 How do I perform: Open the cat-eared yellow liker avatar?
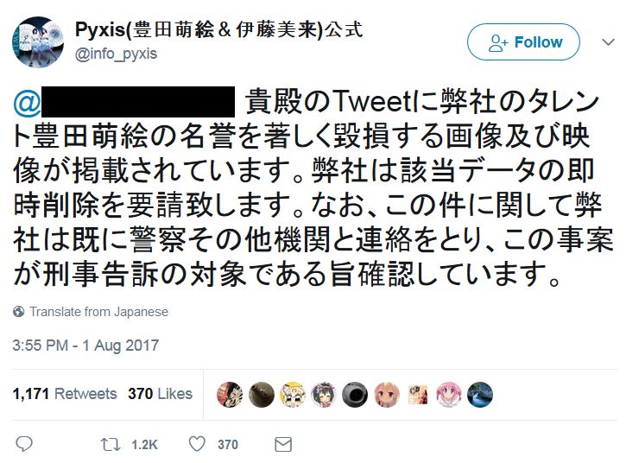(292, 394)
